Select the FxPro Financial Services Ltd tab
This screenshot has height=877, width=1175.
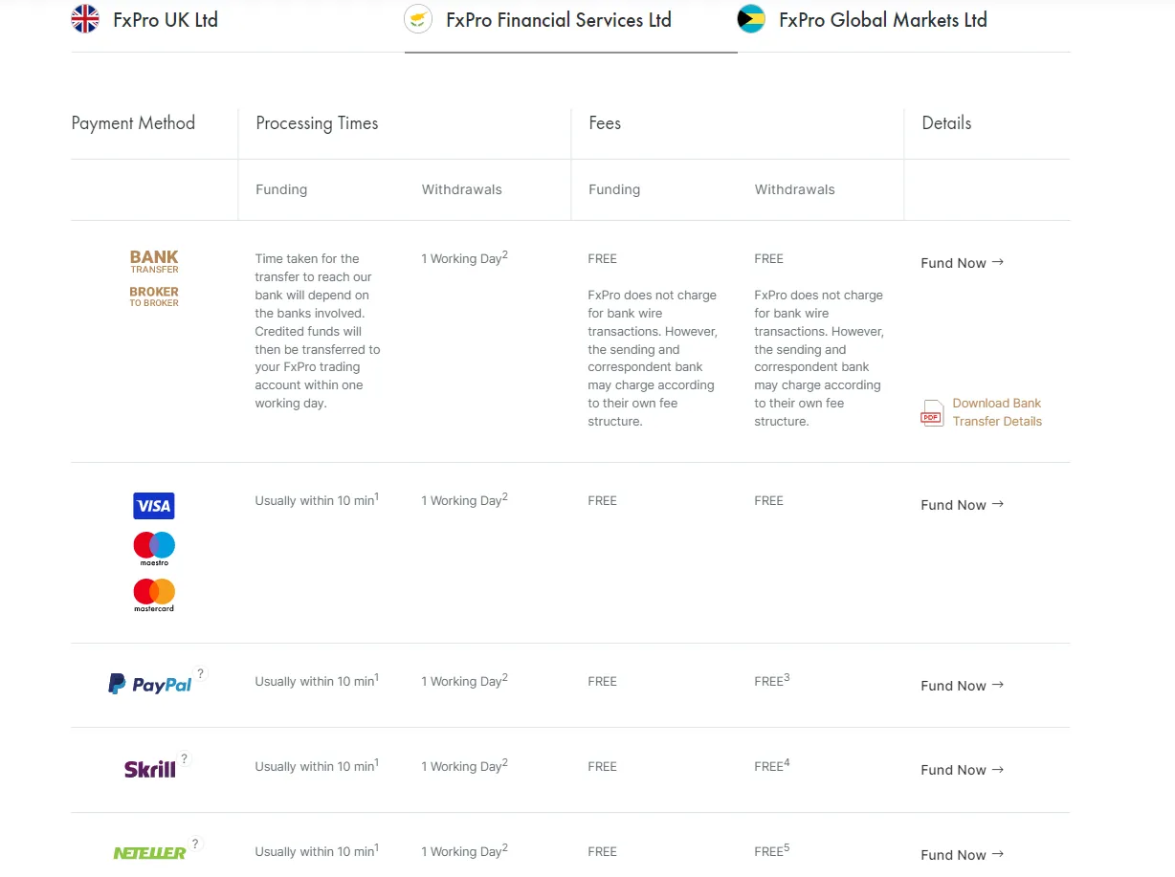[539, 20]
